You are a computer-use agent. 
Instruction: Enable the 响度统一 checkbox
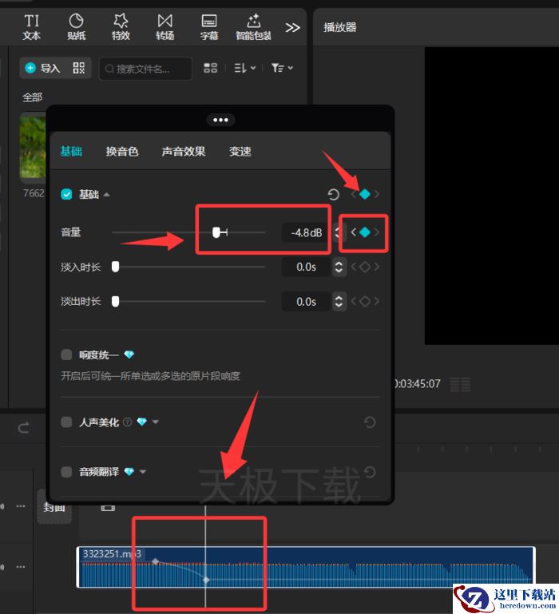click(x=66, y=355)
